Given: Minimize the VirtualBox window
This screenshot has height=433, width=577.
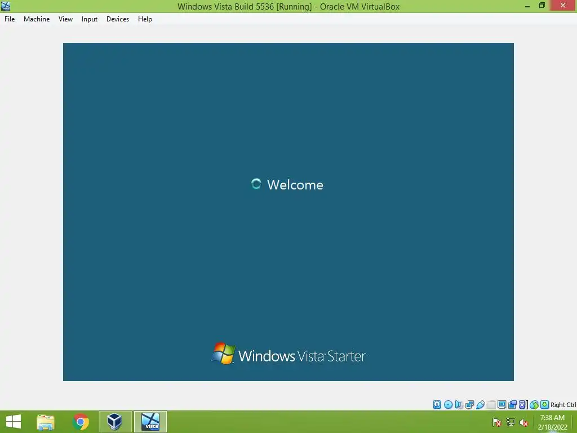Looking at the screenshot, I should click(527, 6).
